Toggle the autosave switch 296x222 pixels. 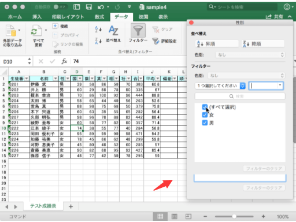pos(60,7)
